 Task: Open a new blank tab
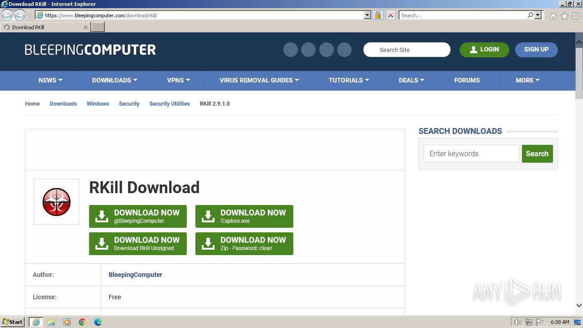point(98,27)
